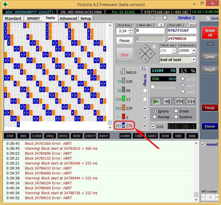Click the down arrow of diamond navigator

145,59
